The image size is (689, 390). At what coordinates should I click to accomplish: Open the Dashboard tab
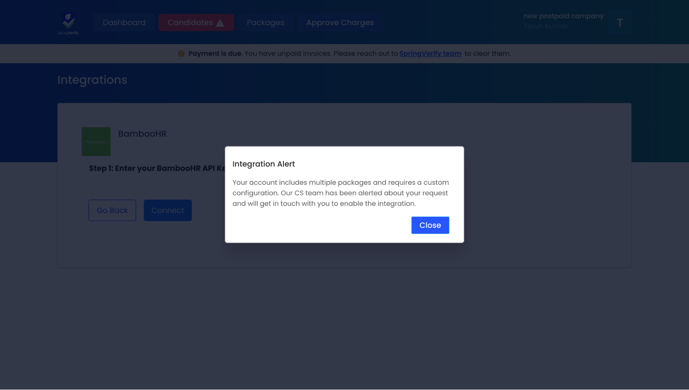(x=124, y=23)
